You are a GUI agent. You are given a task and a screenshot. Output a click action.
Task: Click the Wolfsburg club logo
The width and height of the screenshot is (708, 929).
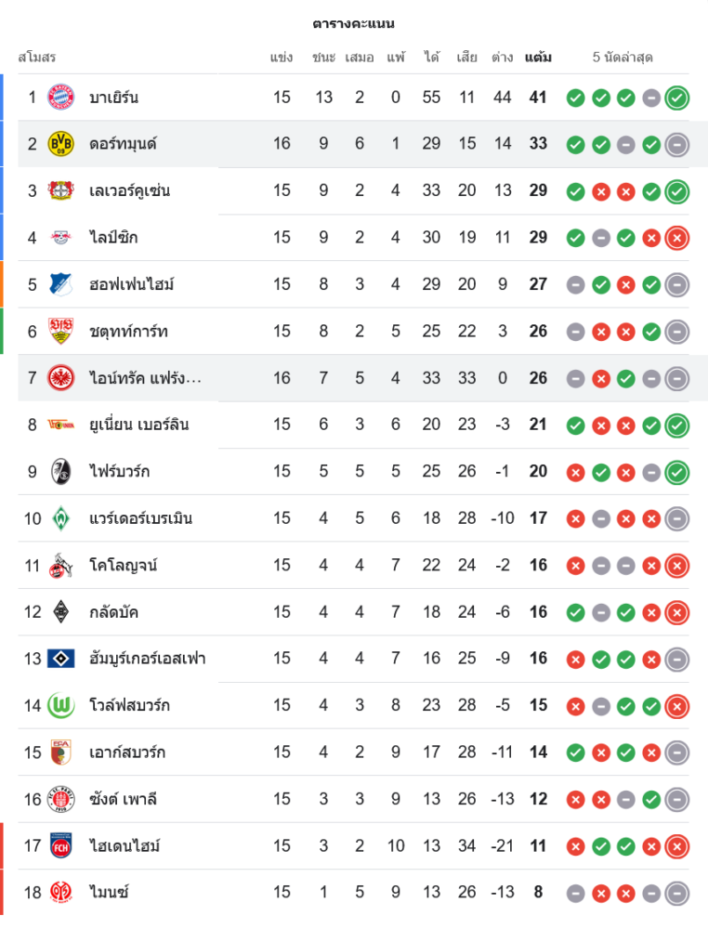[60, 705]
